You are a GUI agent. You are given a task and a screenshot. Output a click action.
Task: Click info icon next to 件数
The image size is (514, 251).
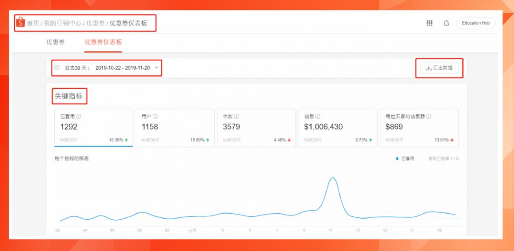click(237, 116)
